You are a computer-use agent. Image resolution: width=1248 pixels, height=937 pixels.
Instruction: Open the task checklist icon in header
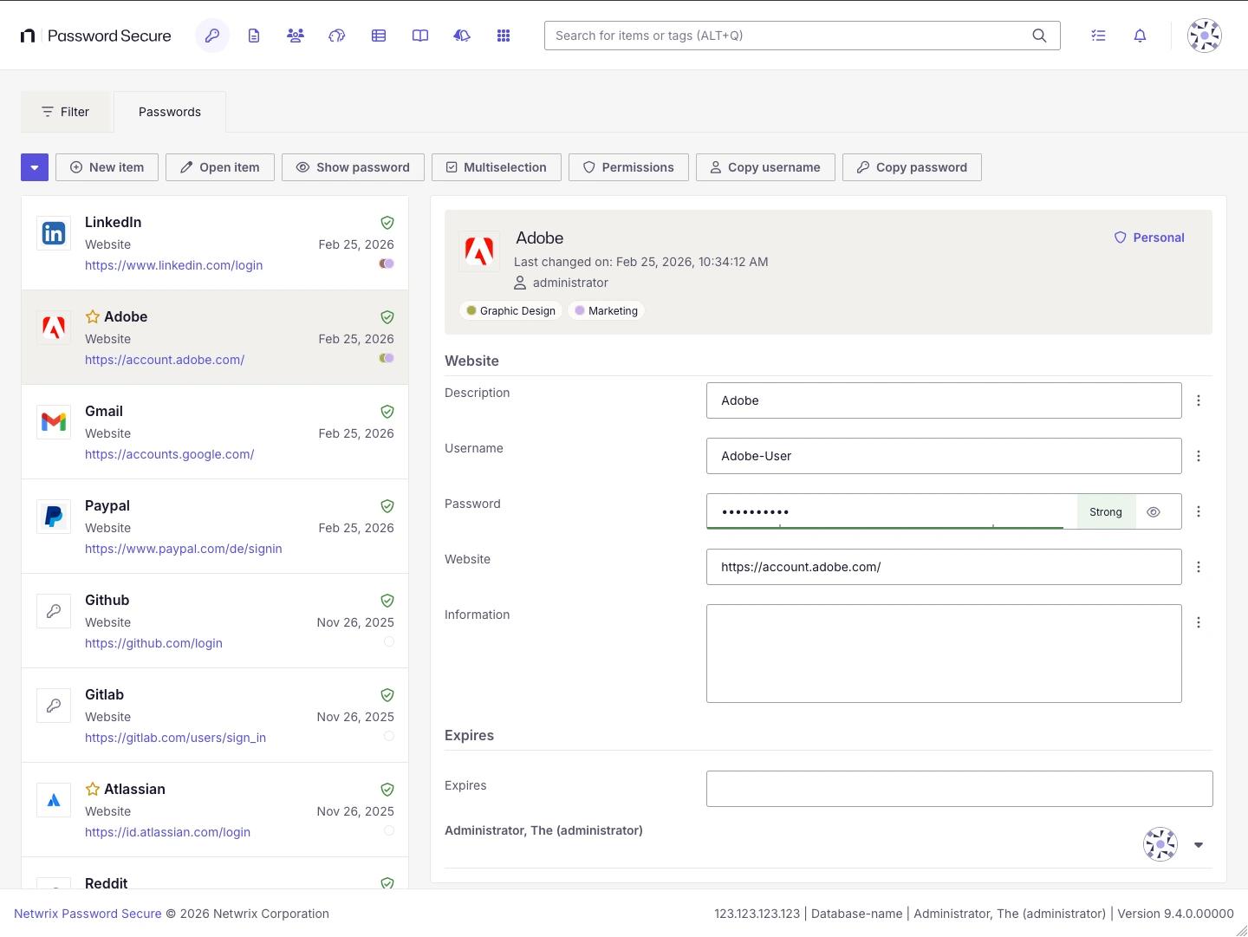click(x=1098, y=36)
